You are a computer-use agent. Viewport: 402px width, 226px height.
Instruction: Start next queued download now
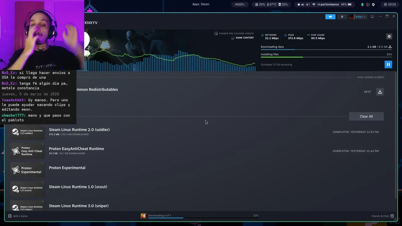coord(380,92)
